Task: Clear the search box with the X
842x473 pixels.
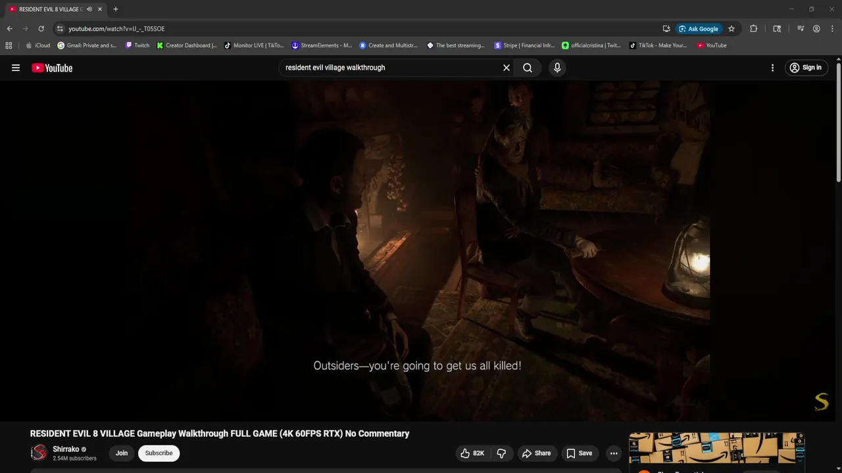Action: (507, 68)
